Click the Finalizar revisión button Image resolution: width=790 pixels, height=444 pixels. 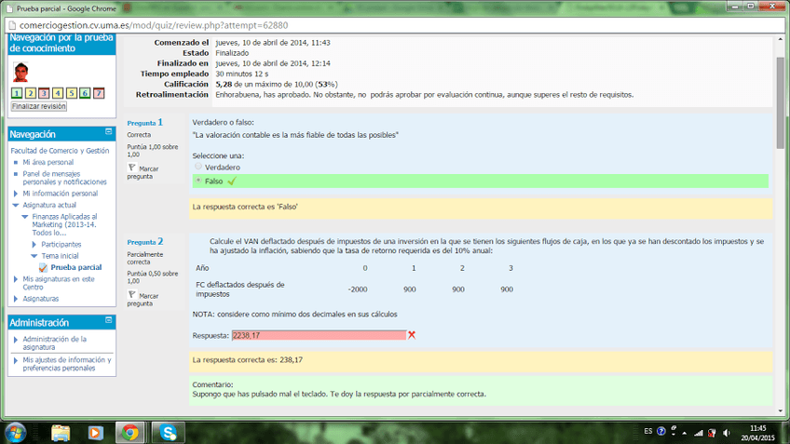(x=39, y=106)
